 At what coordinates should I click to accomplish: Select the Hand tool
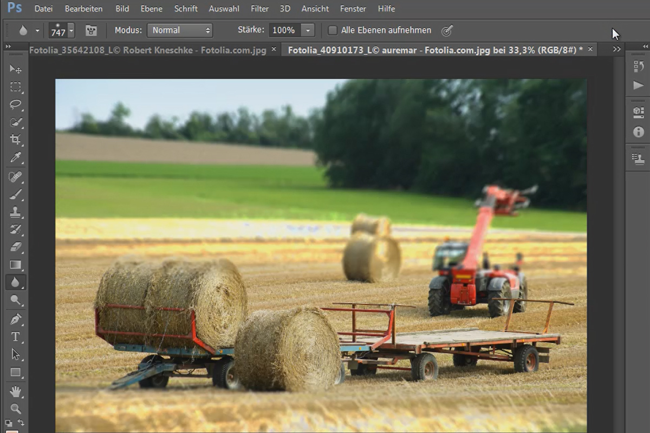pos(16,390)
